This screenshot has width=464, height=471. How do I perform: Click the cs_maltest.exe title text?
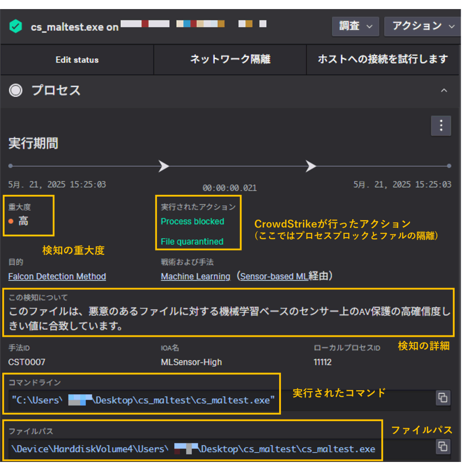pyautogui.click(x=74, y=27)
